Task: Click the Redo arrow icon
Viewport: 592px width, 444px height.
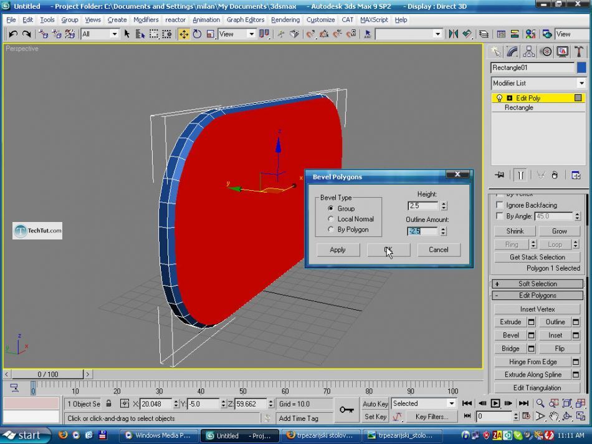Action: click(x=26, y=34)
